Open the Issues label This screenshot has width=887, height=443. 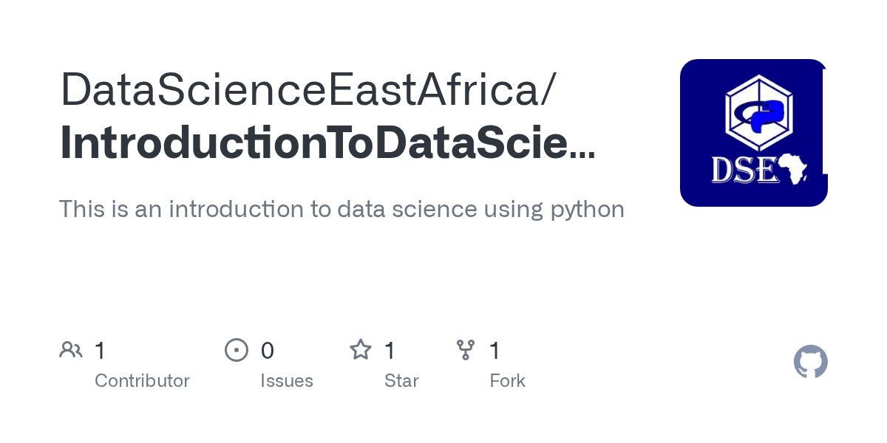287,381
